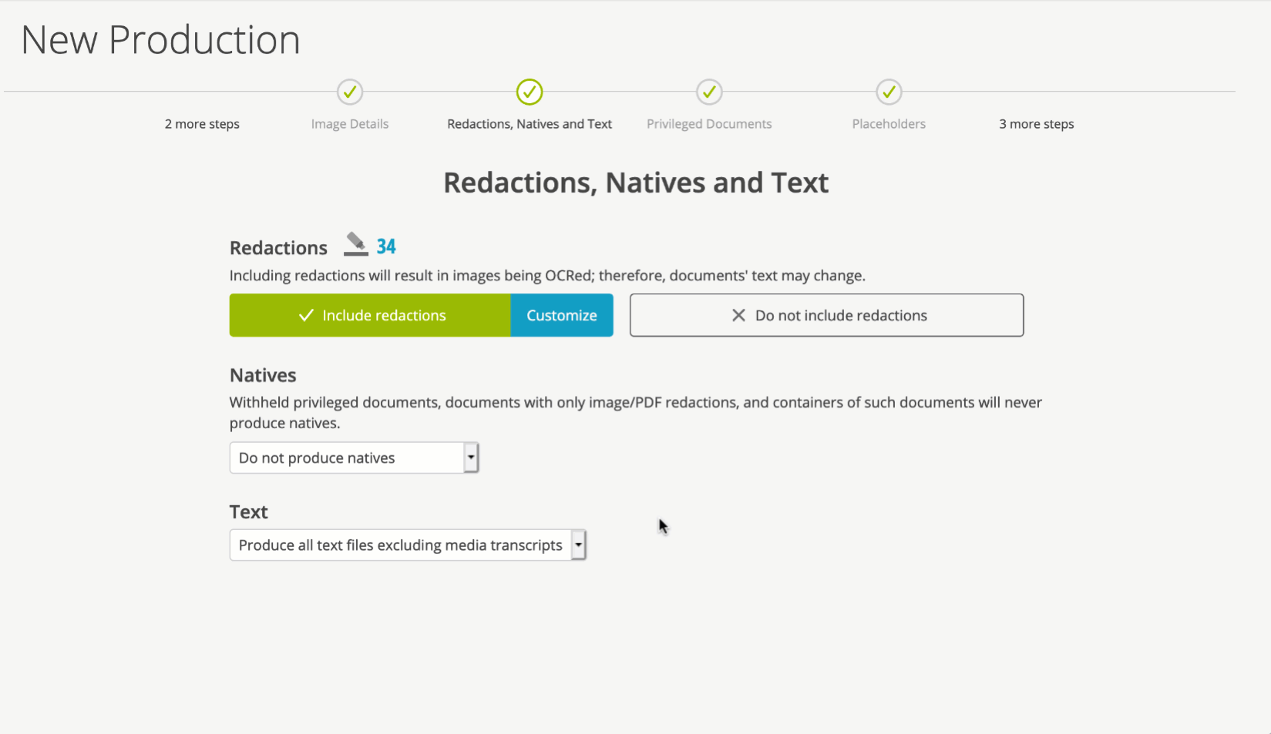This screenshot has height=734, width=1271.
Task: Open the Do not produce natives dropdown
Action: (355, 457)
